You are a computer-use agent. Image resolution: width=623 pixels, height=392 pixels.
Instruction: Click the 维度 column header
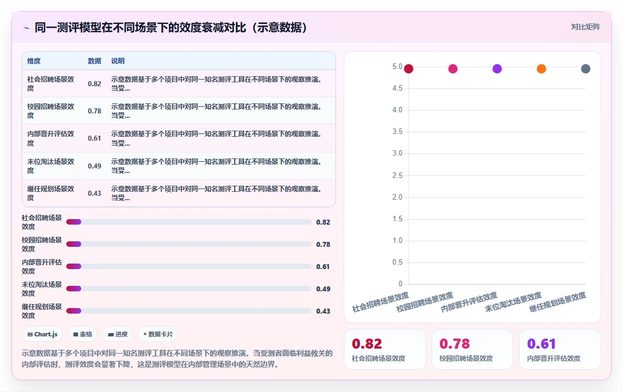[34, 61]
